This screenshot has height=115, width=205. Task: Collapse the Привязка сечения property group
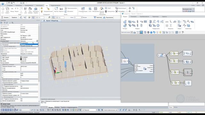(x=1, y=65)
